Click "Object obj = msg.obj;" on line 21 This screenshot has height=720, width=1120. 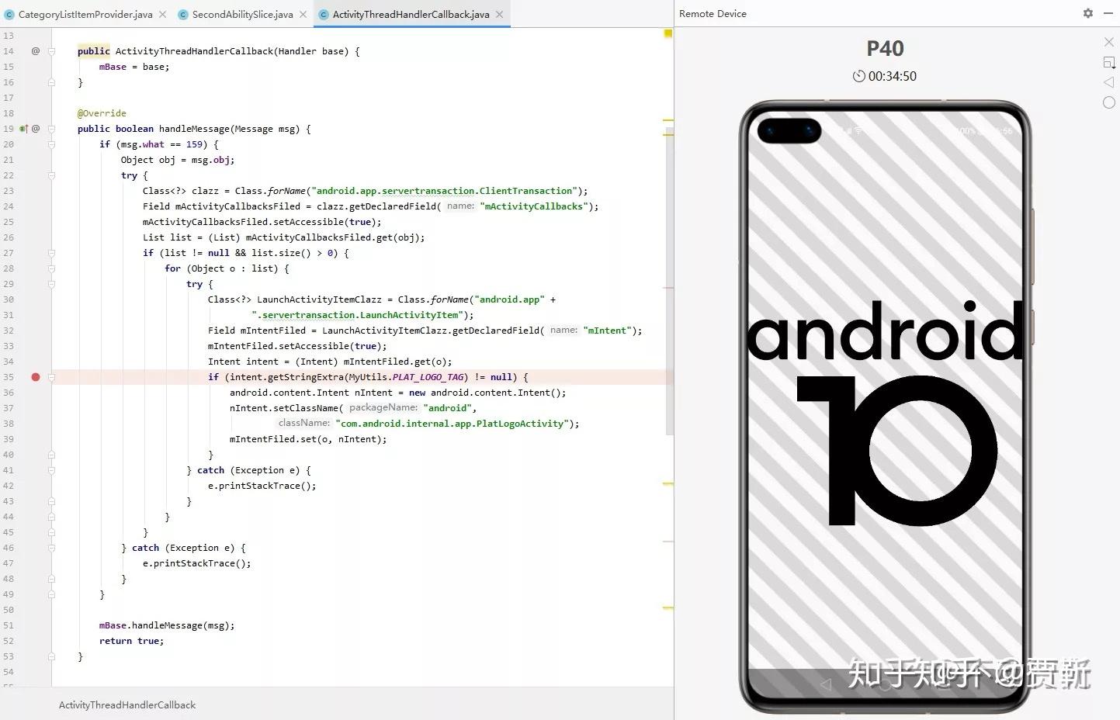(178, 160)
